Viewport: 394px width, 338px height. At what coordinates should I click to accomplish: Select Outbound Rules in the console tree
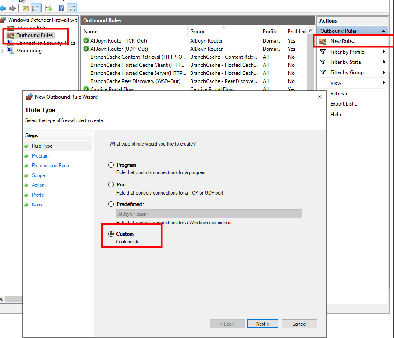coord(34,35)
